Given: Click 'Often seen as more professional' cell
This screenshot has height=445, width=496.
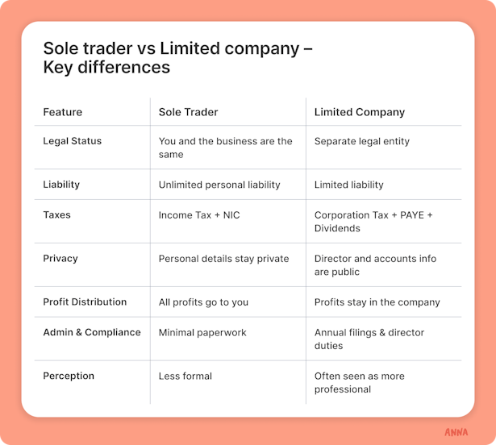Looking at the screenshot, I should point(360,383).
